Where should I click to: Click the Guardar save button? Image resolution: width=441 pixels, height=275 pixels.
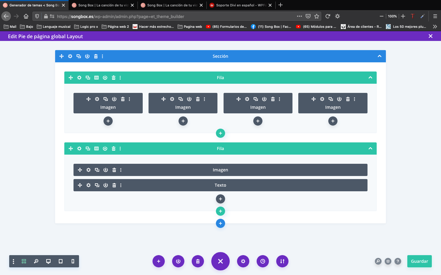(420, 261)
